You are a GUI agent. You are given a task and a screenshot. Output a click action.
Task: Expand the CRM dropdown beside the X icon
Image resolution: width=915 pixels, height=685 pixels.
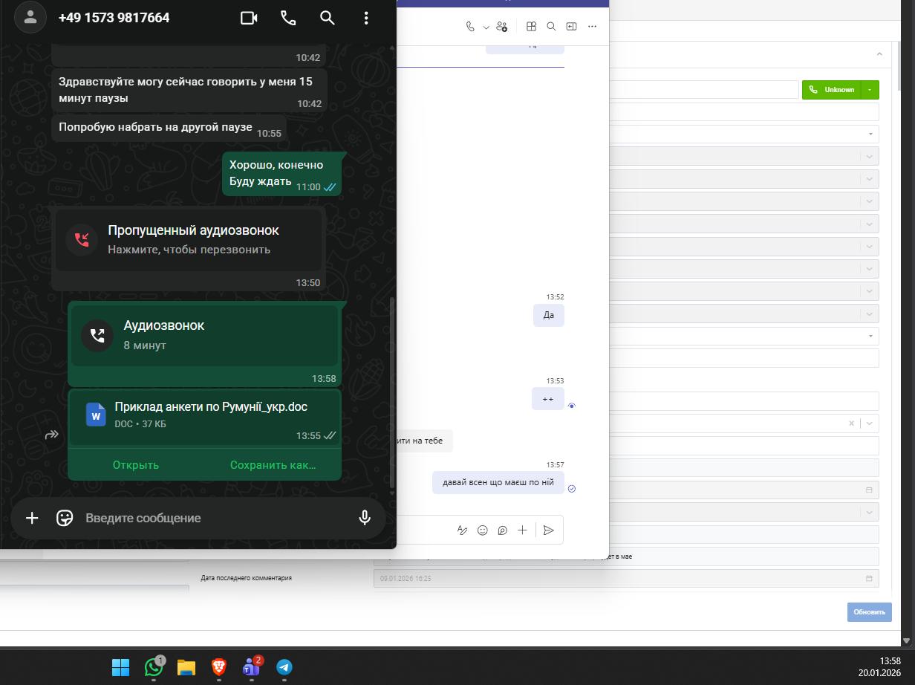coord(870,423)
